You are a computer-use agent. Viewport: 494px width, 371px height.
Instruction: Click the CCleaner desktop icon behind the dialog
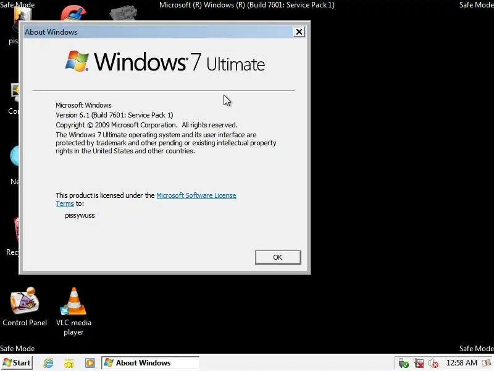pos(73,12)
